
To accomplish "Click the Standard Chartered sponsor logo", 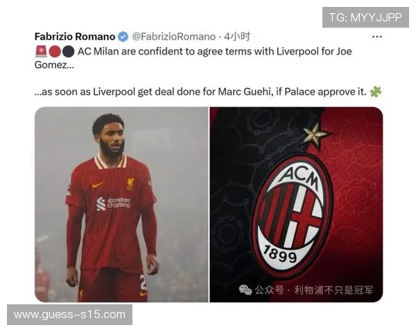I will [x=113, y=203].
